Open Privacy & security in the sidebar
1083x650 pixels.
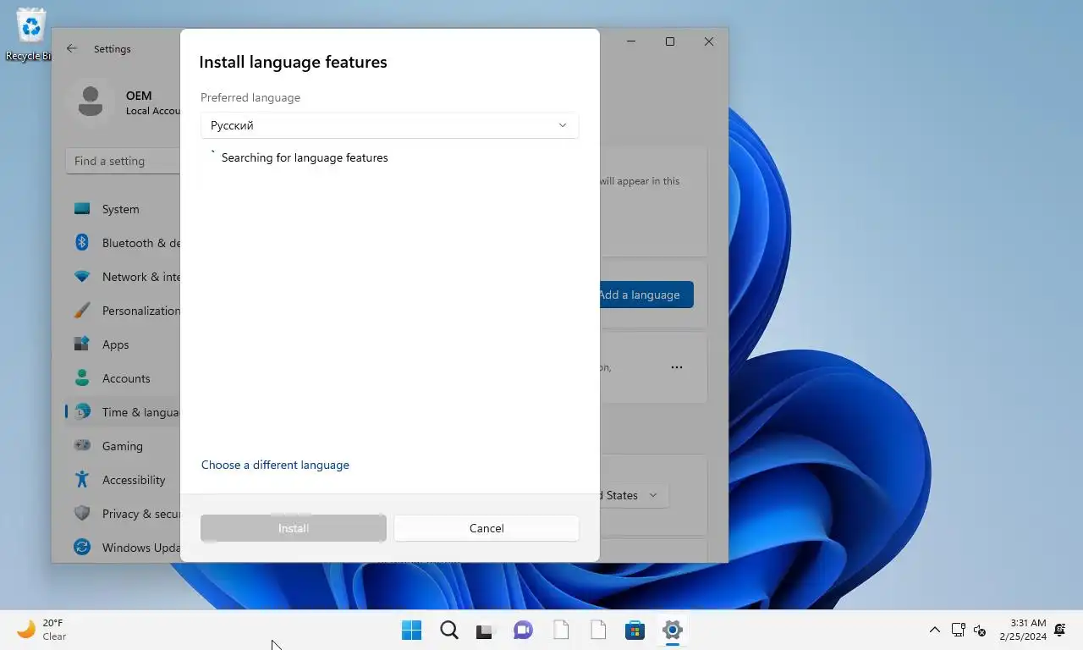[x=124, y=514]
